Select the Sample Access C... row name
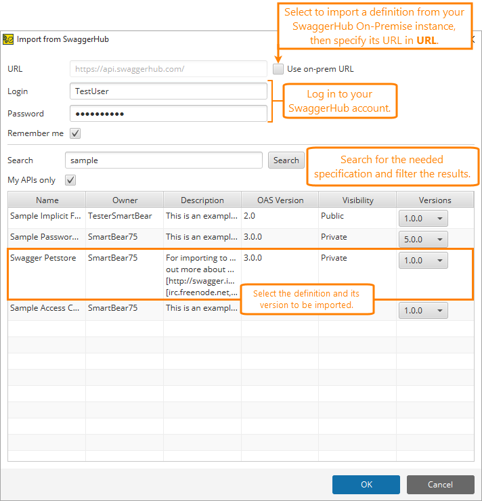Viewport: 482px width, 501px height. [x=45, y=308]
